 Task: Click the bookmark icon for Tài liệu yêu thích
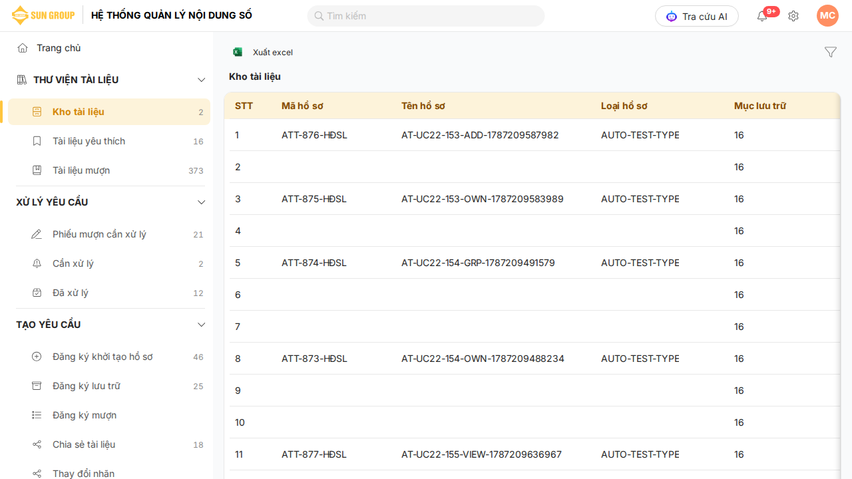(x=37, y=141)
